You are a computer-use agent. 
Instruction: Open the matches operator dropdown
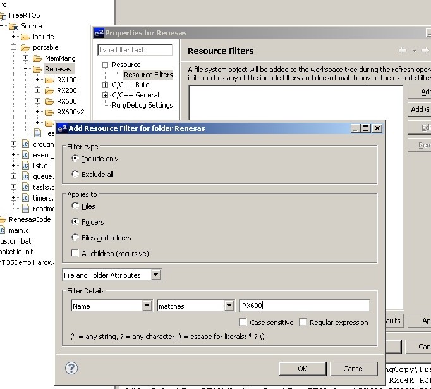coord(195,306)
